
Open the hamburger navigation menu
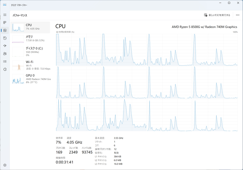(5, 15)
